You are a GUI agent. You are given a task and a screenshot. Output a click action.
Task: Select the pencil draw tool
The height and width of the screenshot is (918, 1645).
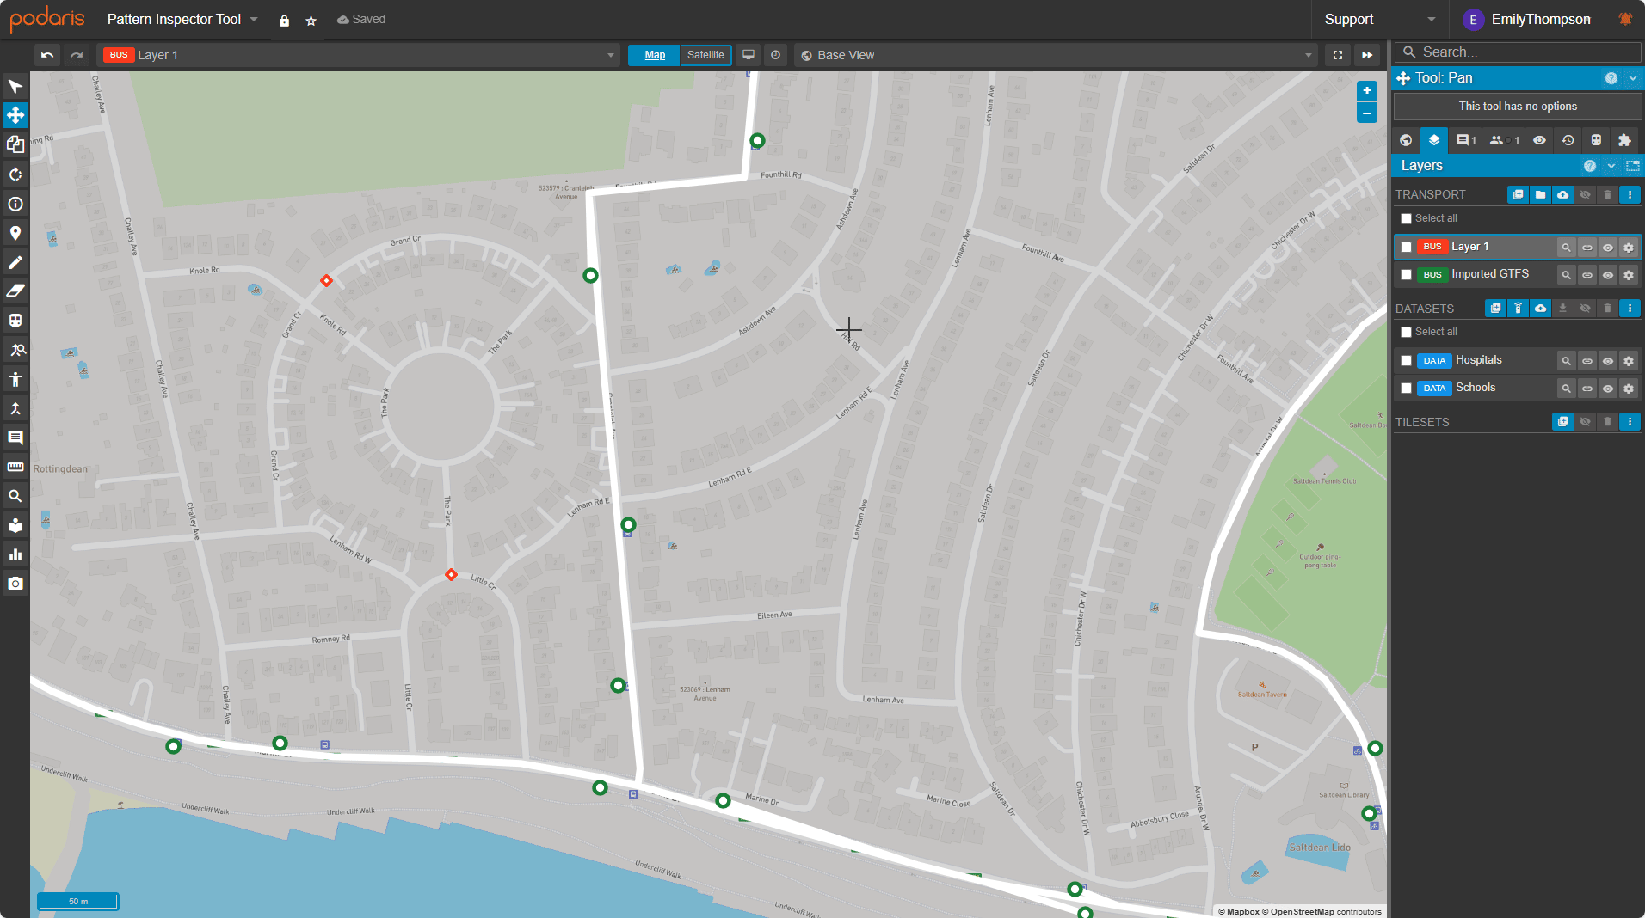point(15,262)
